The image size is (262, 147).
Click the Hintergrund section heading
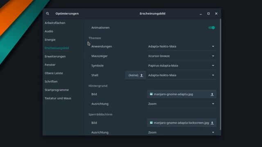98,86
